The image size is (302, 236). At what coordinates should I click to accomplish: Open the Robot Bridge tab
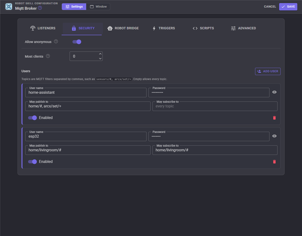(123, 28)
